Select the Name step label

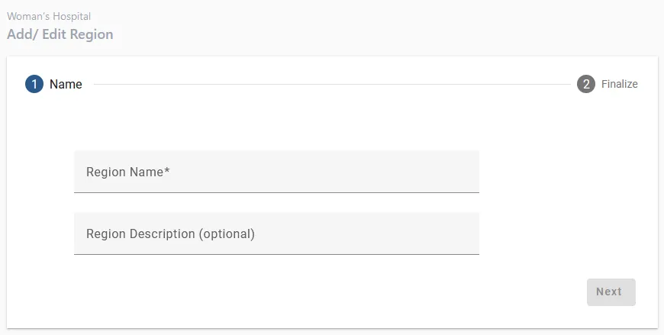click(66, 84)
